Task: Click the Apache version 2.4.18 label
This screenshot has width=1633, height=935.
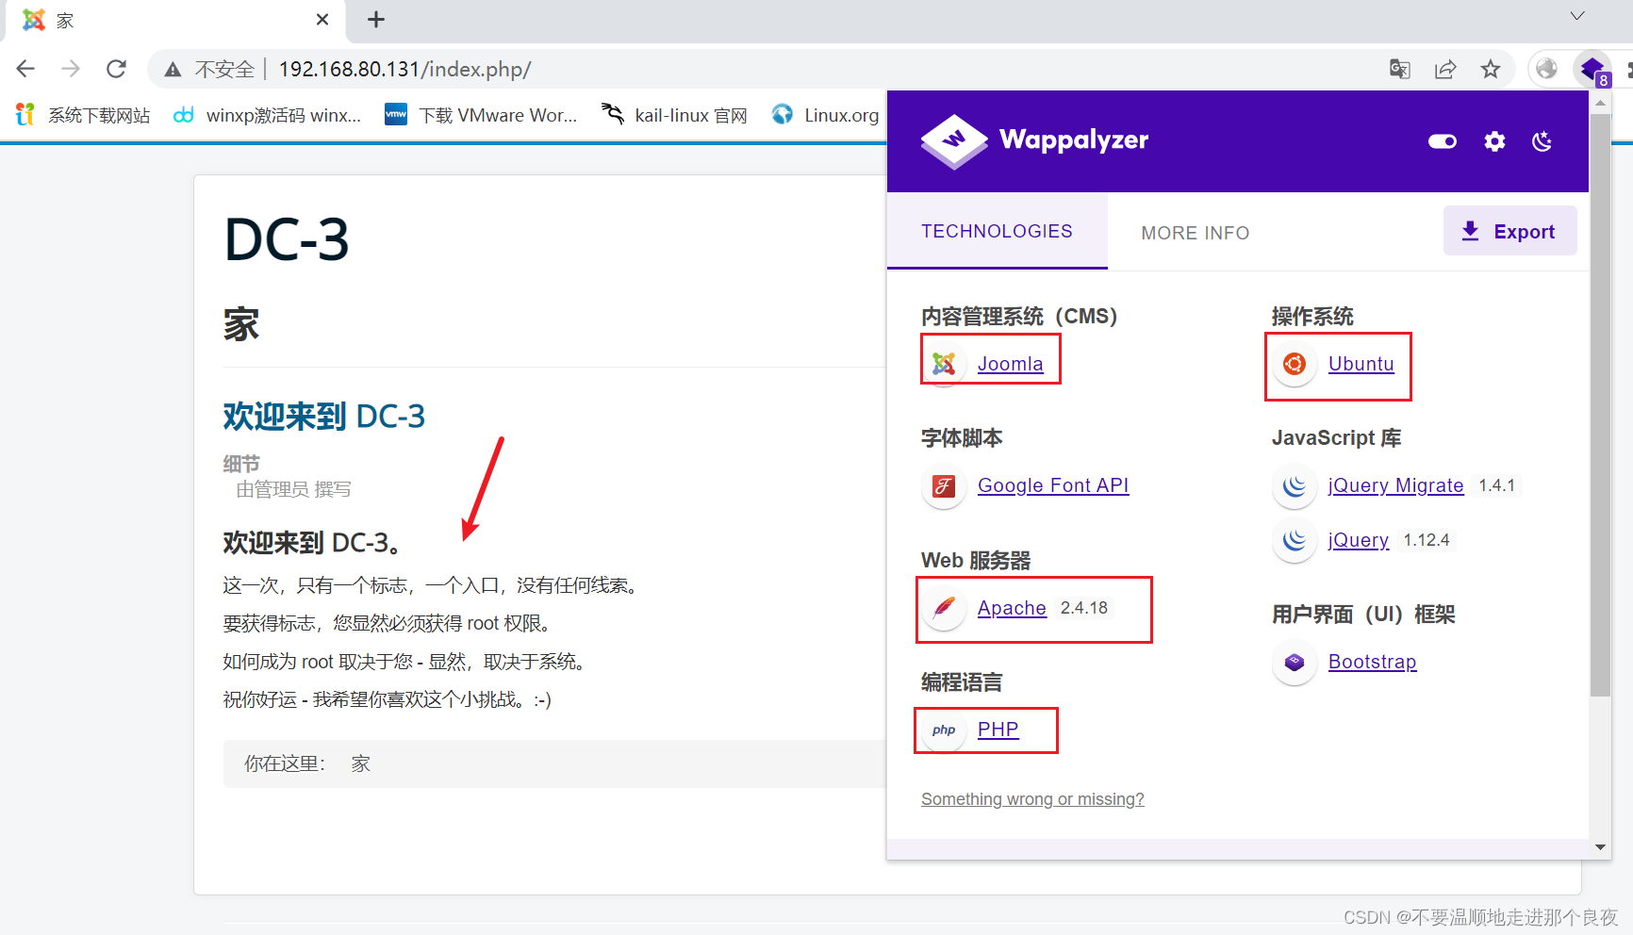Action: point(1084,608)
